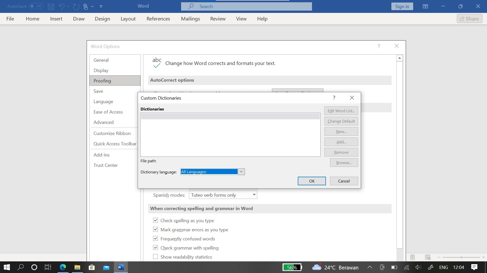
Task: Open the Spanish modes dropdown
Action: pyautogui.click(x=254, y=195)
